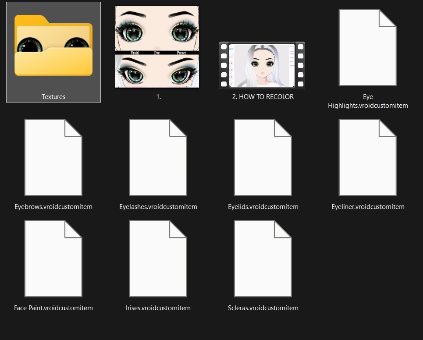Click the filename label Eyebrows.vroidcustomitem

coord(53,206)
